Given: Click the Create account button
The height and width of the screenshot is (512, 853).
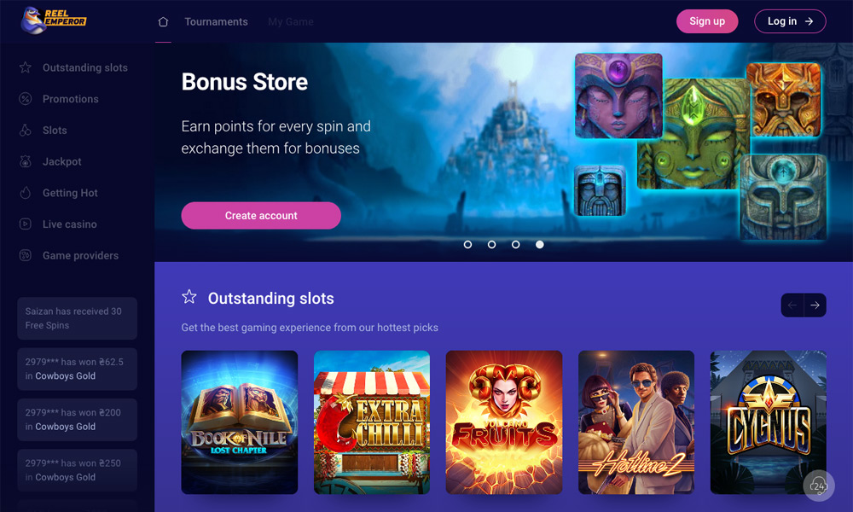Looking at the screenshot, I should 261,215.
